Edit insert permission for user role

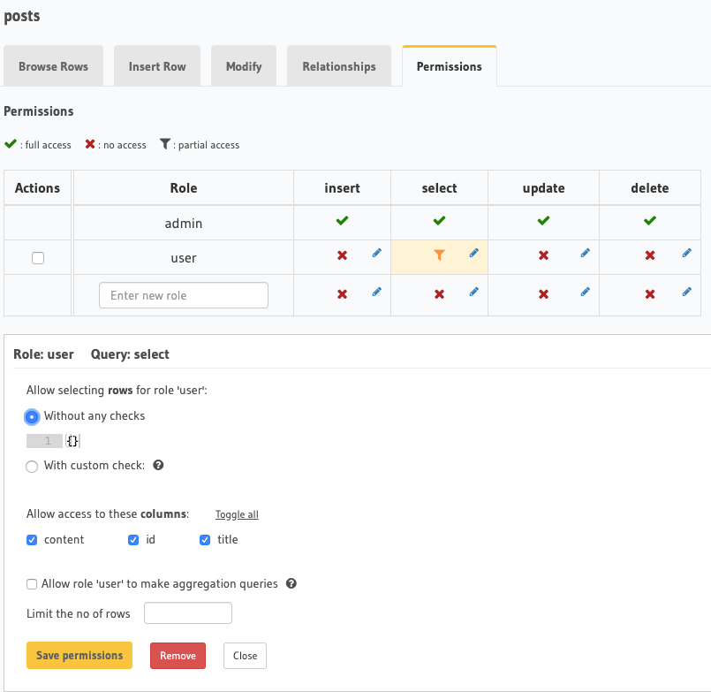[x=377, y=254]
